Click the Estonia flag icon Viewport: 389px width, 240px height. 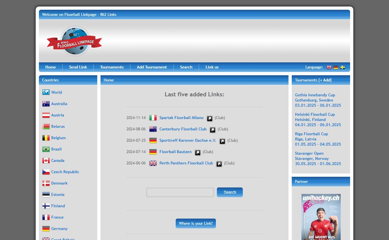[x=46, y=194]
